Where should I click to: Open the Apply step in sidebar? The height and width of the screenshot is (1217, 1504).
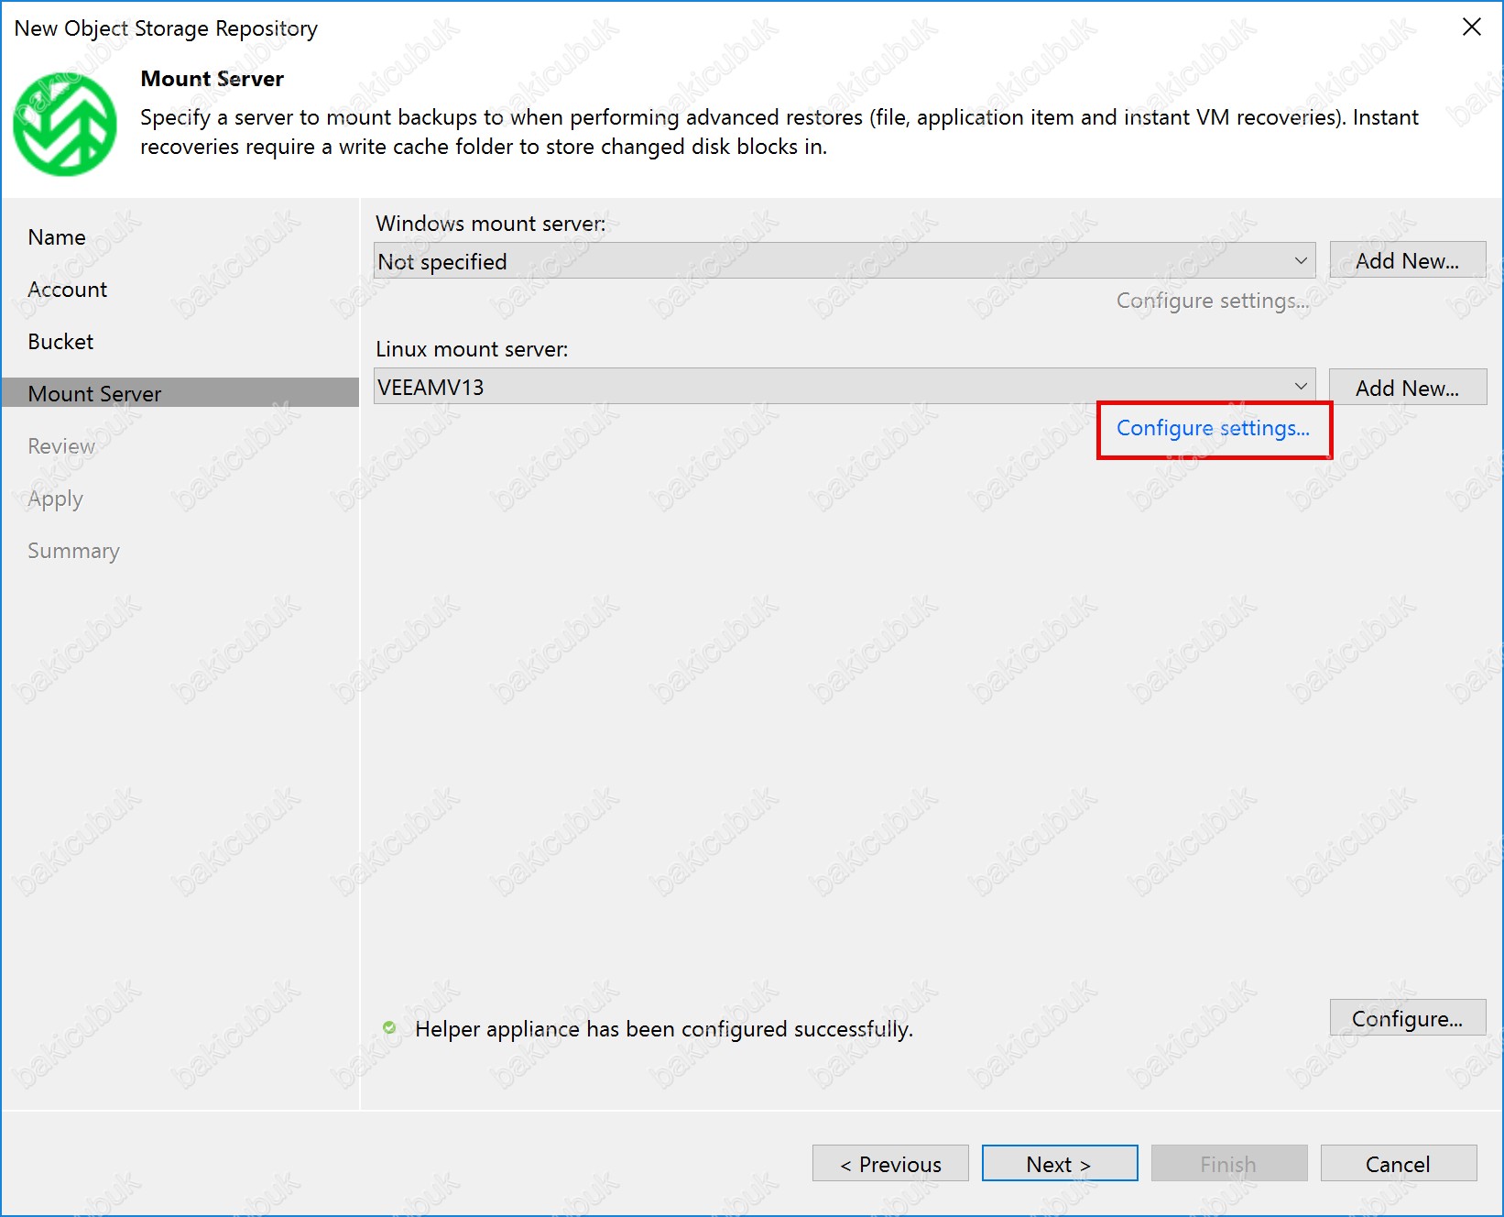[55, 499]
